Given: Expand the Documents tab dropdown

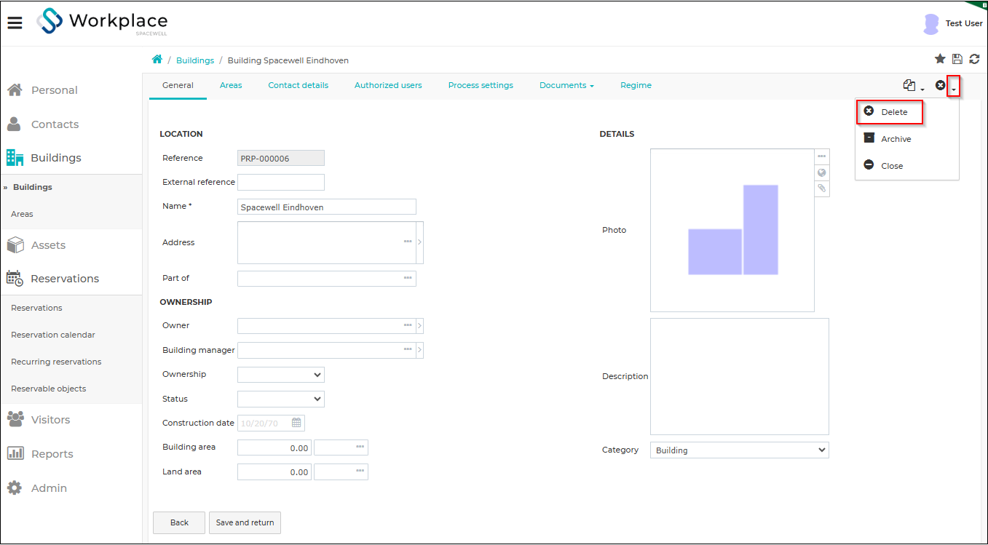Looking at the screenshot, I should coord(566,86).
